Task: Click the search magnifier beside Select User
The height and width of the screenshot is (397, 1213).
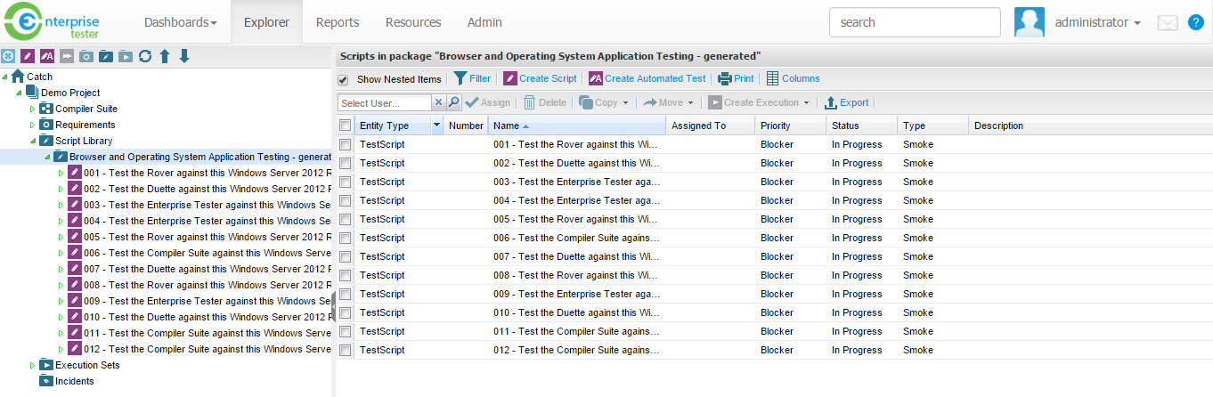Action: 454,102
